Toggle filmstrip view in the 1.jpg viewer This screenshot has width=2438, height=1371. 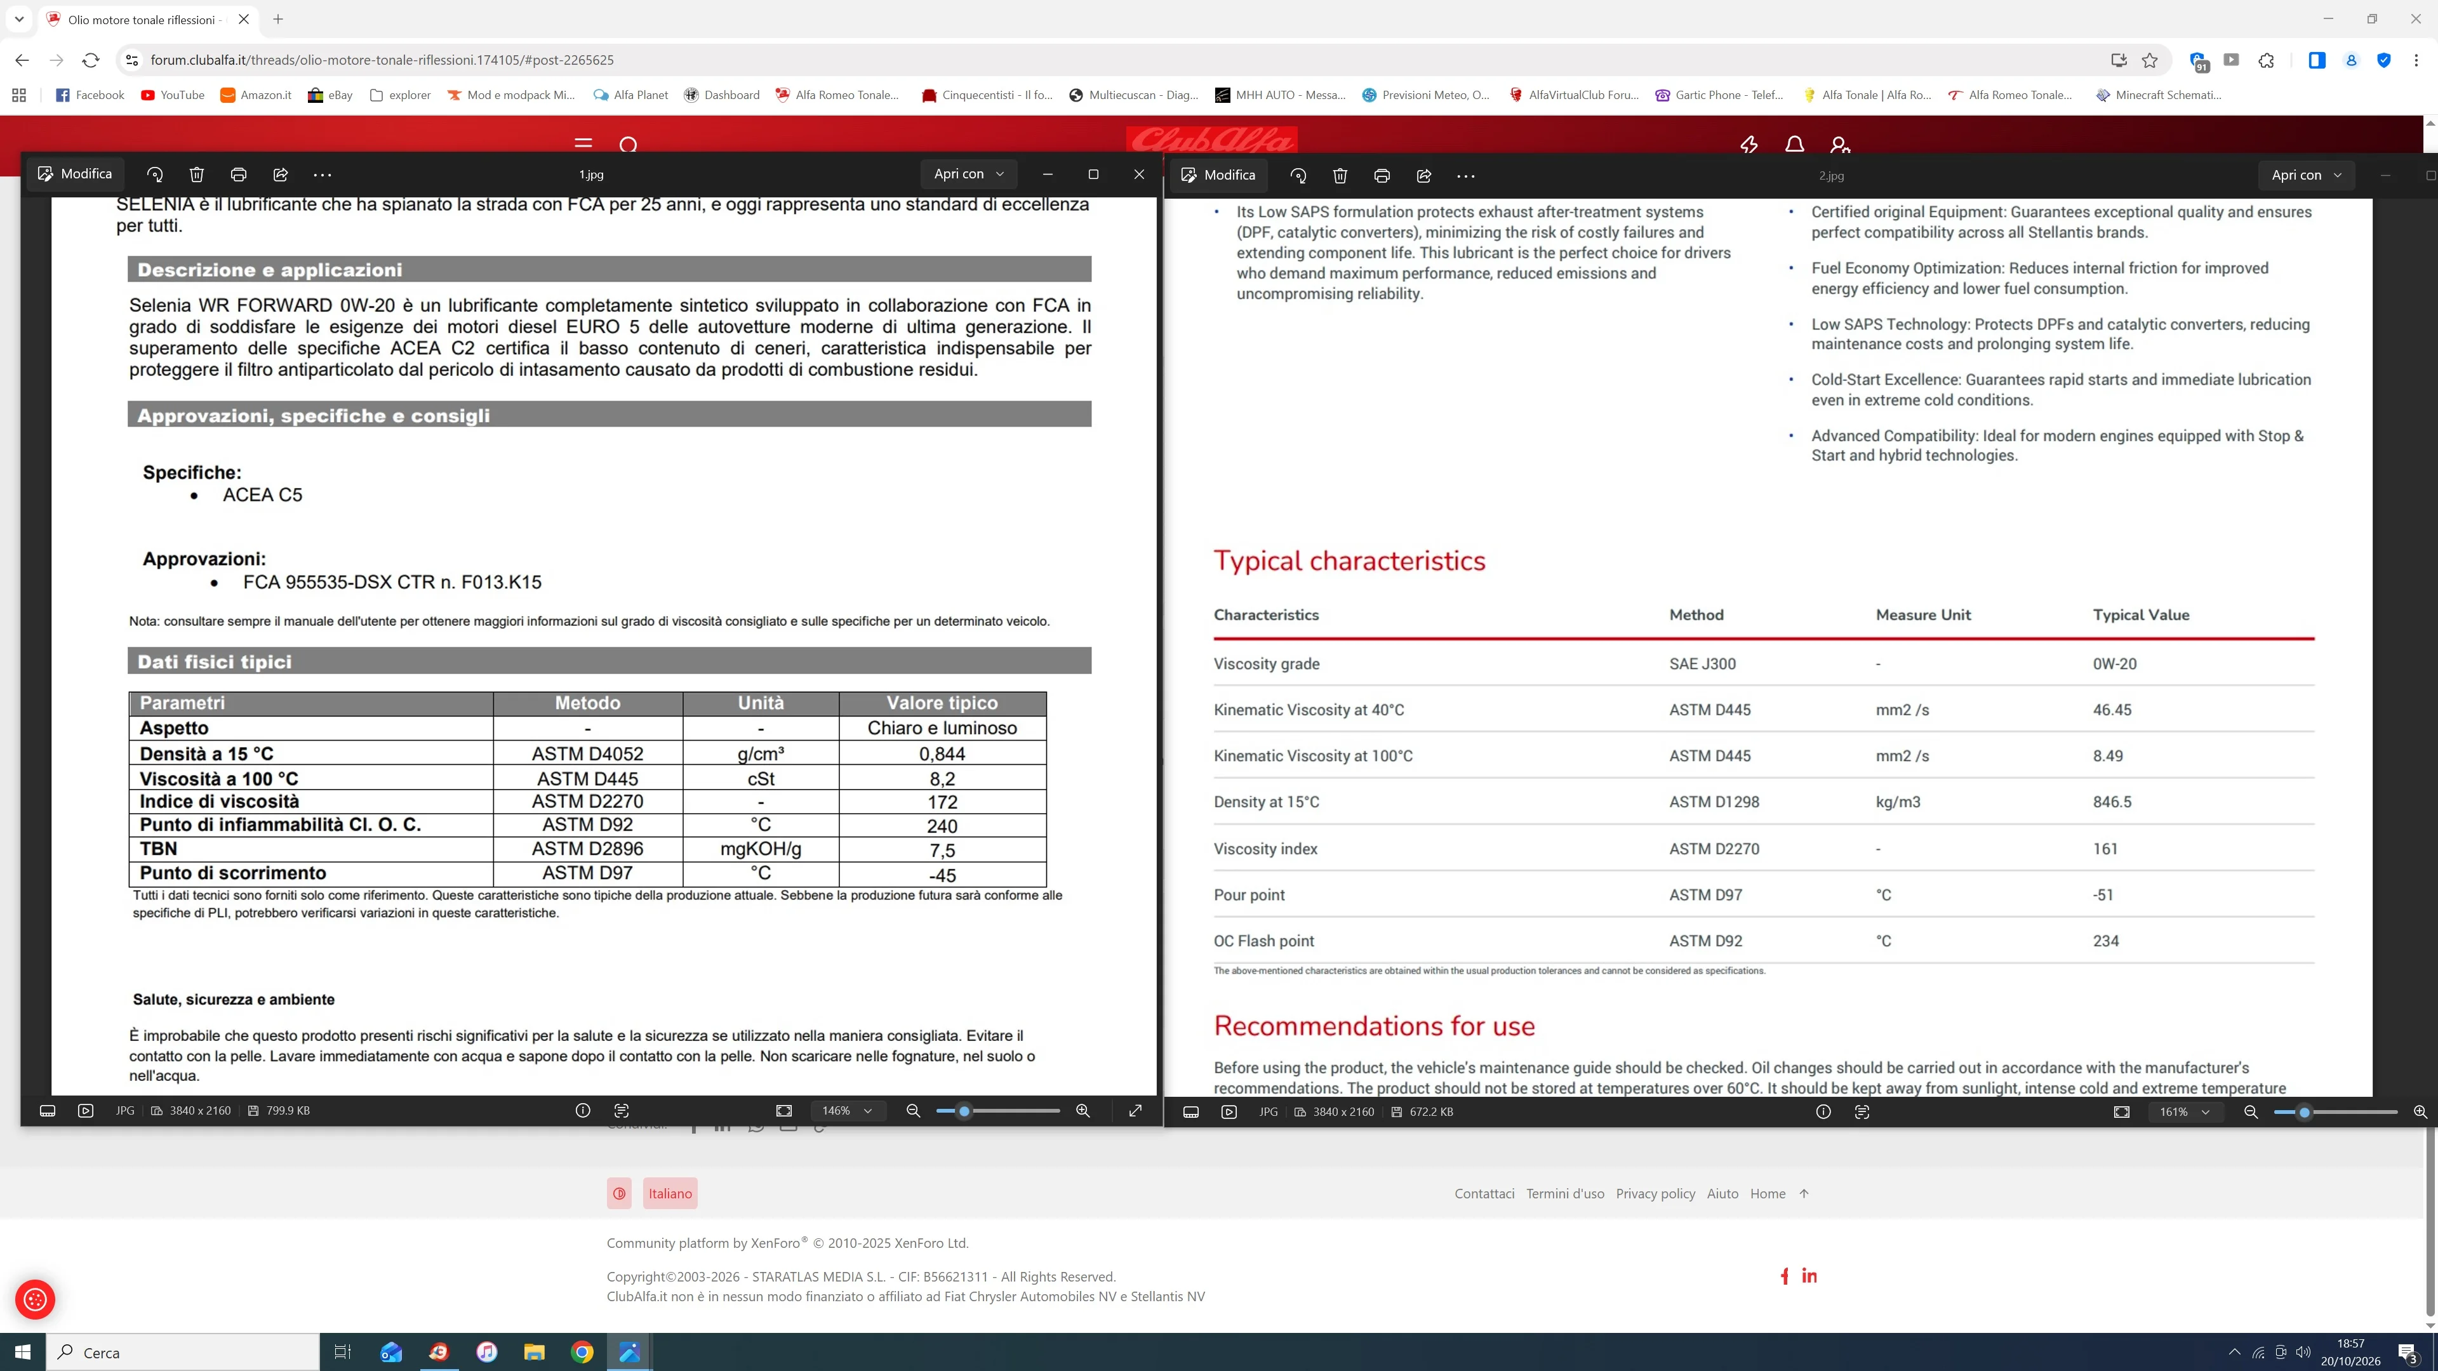click(48, 1111)
